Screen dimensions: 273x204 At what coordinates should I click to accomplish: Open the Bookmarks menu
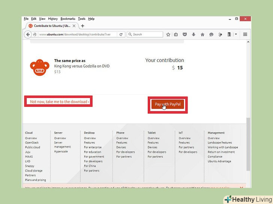[68, 19]
